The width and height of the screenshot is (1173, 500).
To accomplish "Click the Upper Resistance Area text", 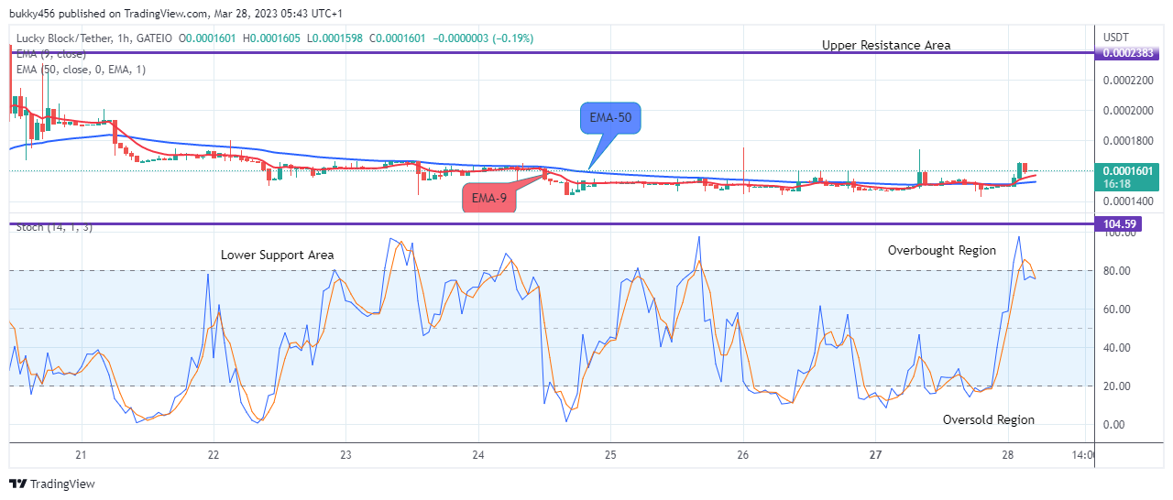I will [x=886, y=45].
